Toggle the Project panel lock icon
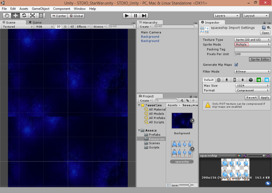272x193 pixels. tap(191, 96)
